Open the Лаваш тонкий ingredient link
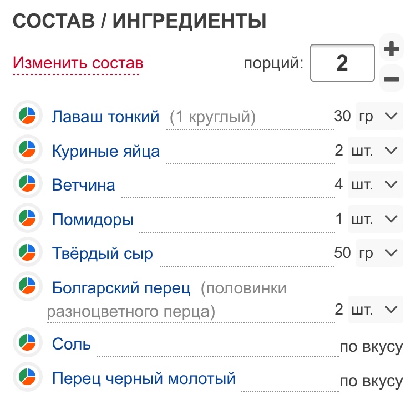Viewport: 416px width, 399px height. click(x=105, y=117)
